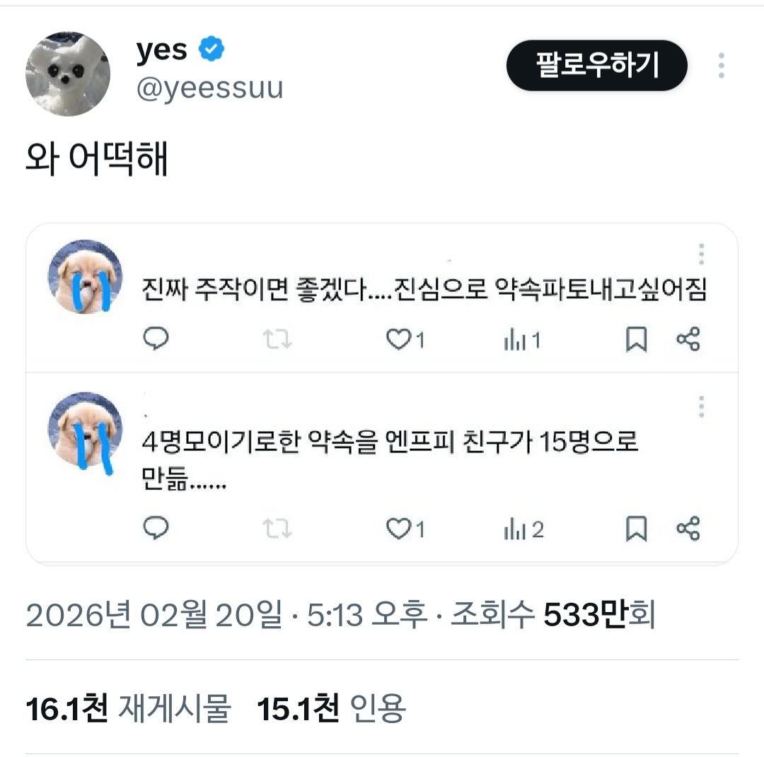The height and width of the screenshot is (757, 764).
Task: View analytics of the 주작이면 좋겠다 tweet
Action: click(x=521, y=341)
